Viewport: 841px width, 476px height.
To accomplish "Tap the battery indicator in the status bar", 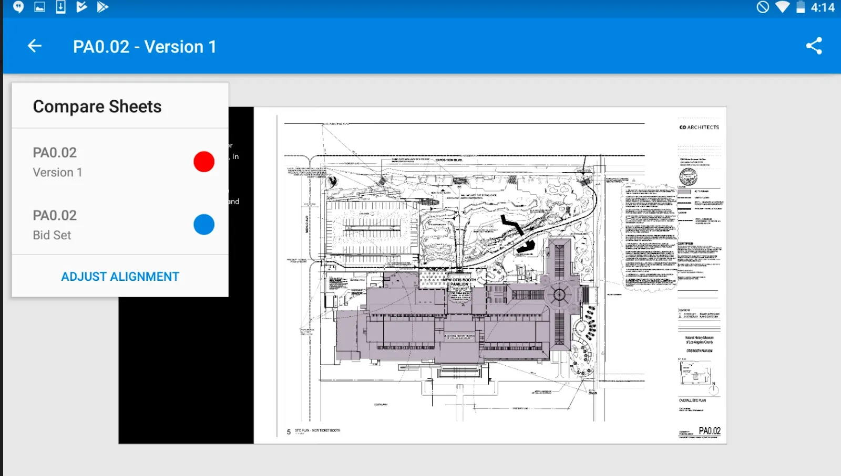I will tap(801, 7).
